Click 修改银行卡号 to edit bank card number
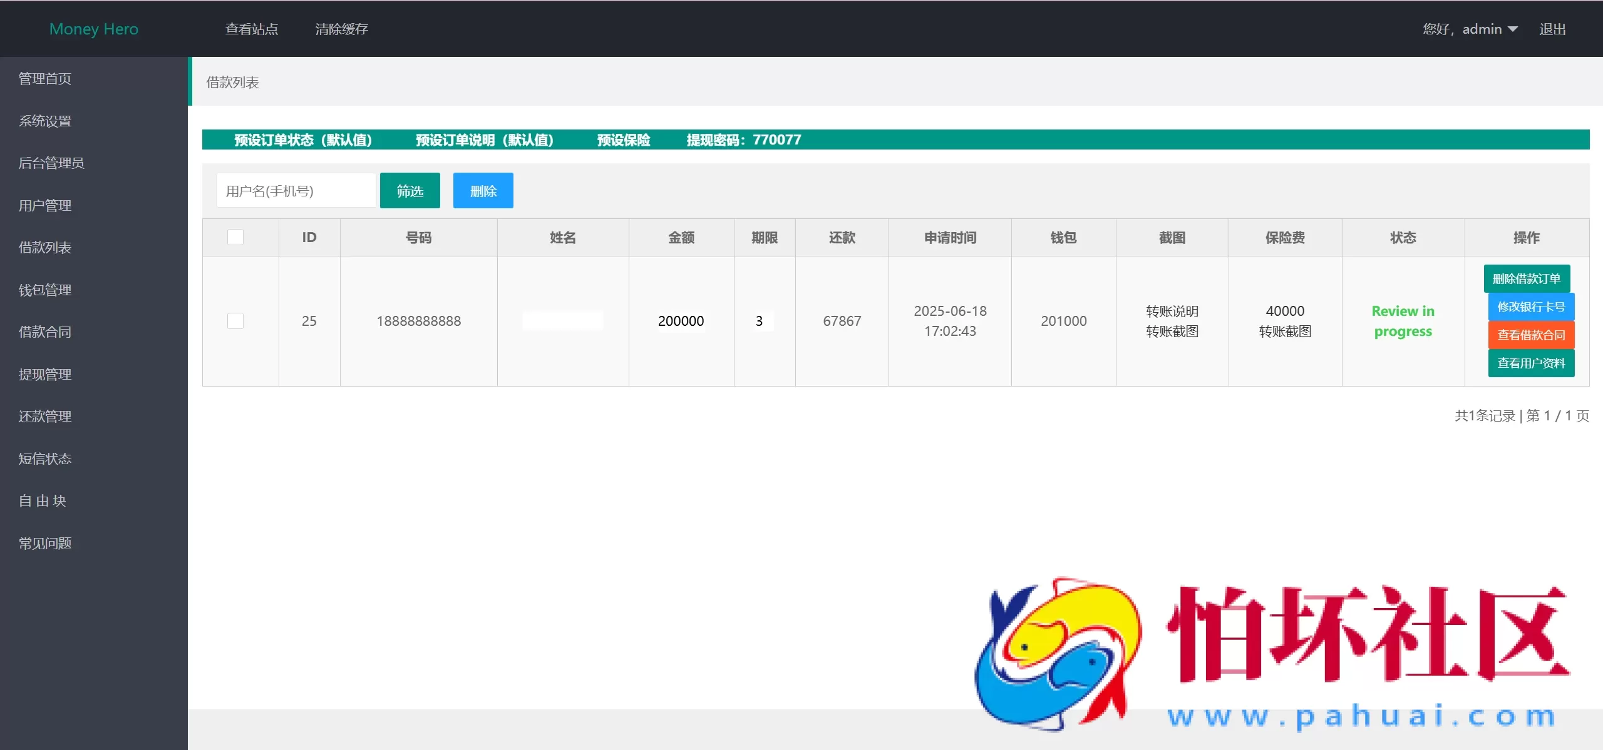Viewport: 1603px width, 750px height. tap(1531, 307)
